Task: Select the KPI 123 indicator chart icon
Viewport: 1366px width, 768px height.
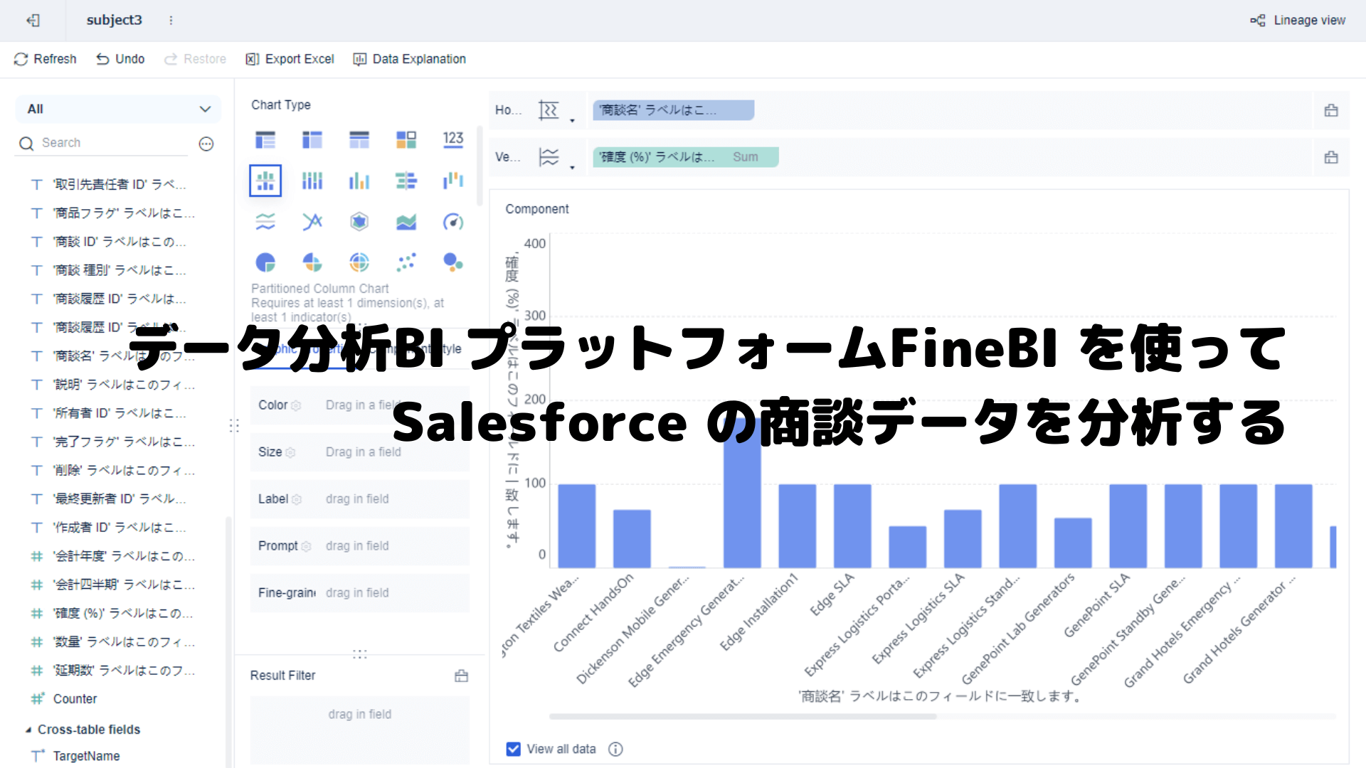Action: click(x=453, y=139)
